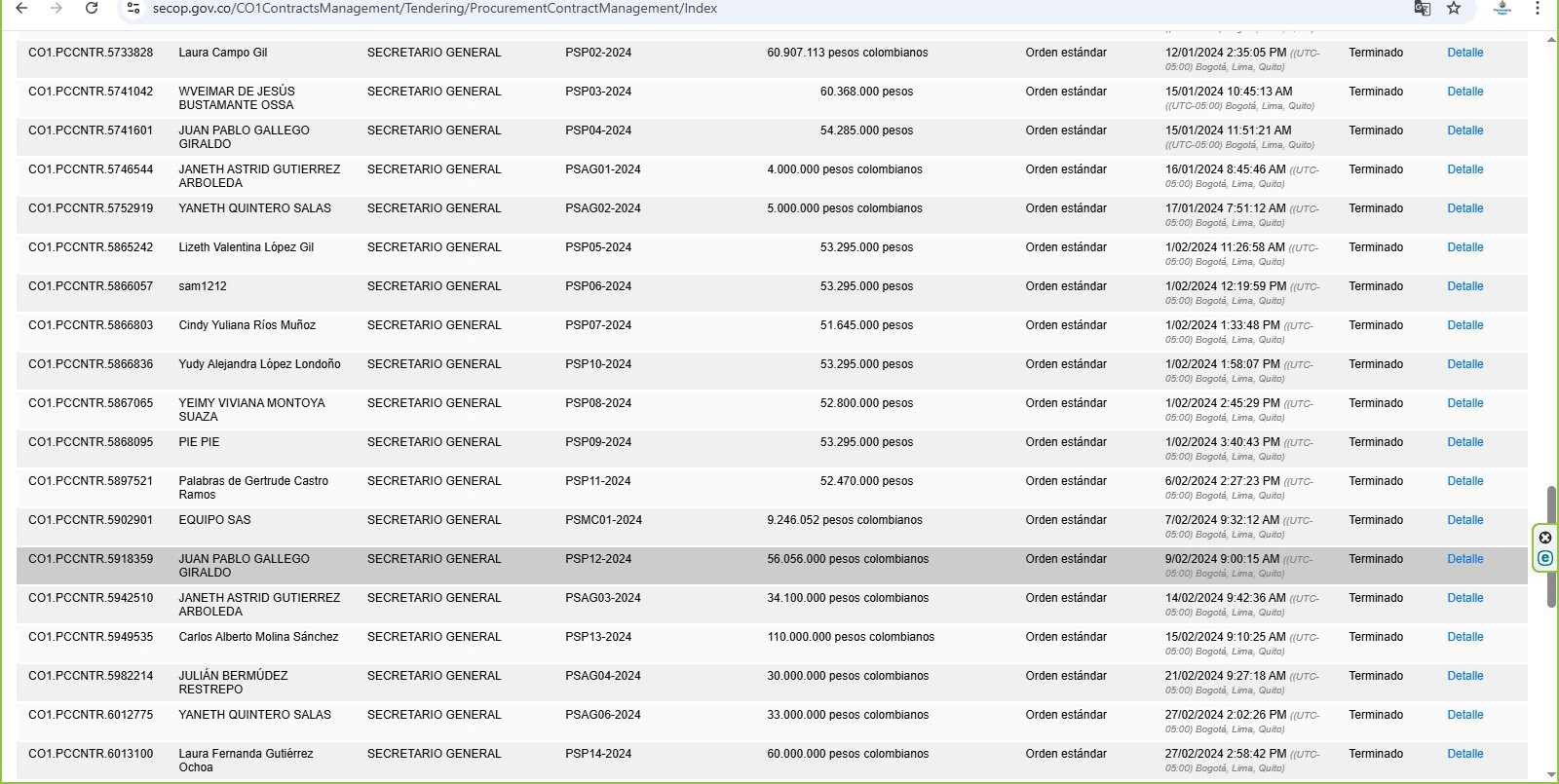
Task: Open Detalle link for PSP12-2024 row
Action: click(1464, 559)
